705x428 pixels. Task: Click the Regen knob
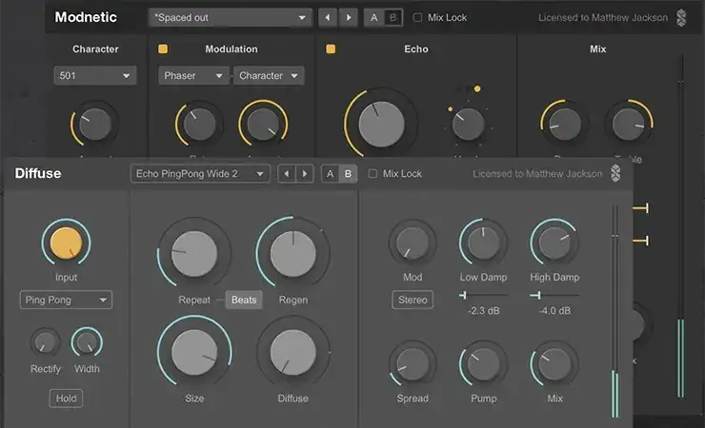point(293,254)
